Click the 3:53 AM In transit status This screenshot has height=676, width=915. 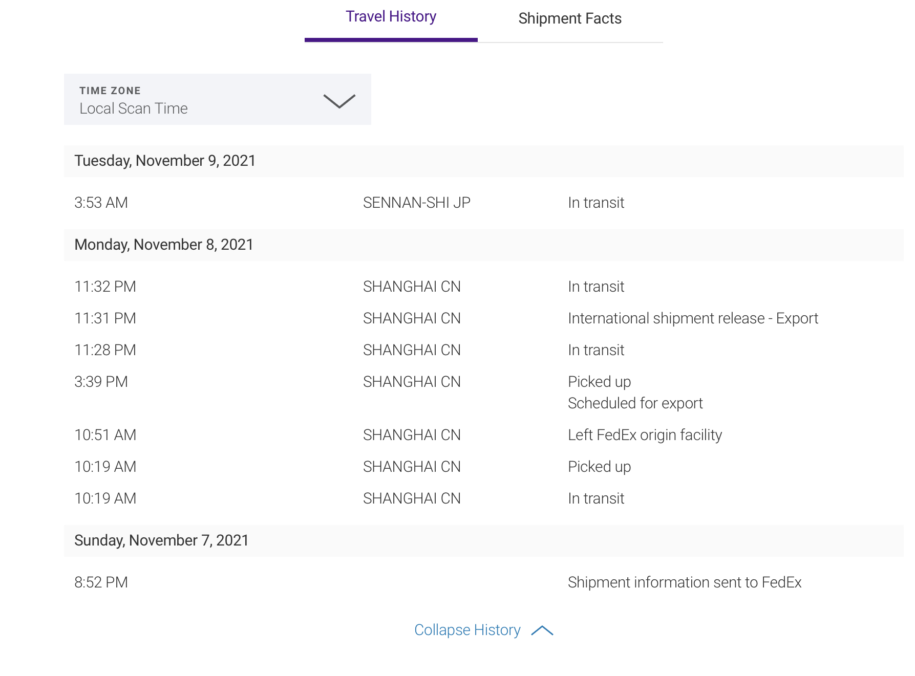coord(596,203)
